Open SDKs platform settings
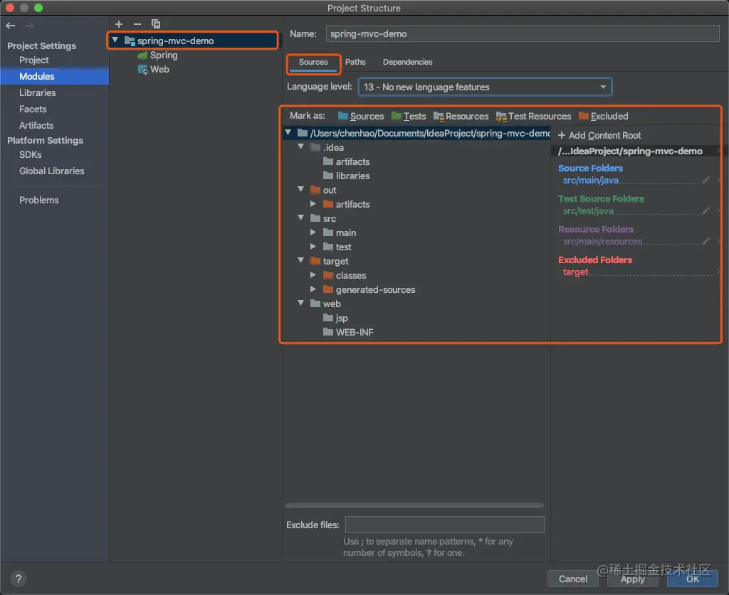Viewport: 729px width, 595px height. (30, 155)
